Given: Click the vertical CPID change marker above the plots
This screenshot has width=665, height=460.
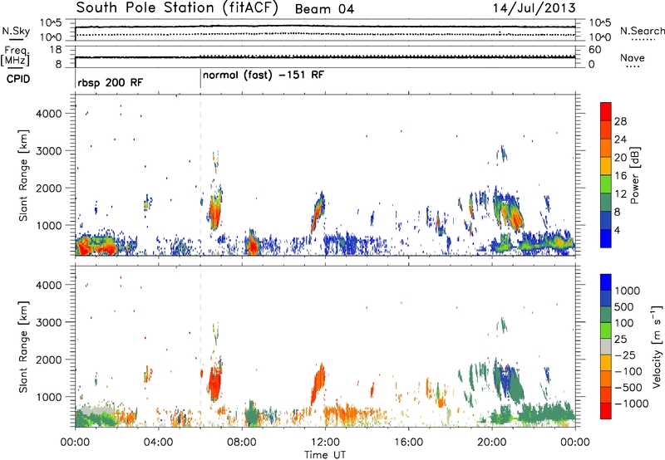Looking at the screenshot, I should 200,79.
